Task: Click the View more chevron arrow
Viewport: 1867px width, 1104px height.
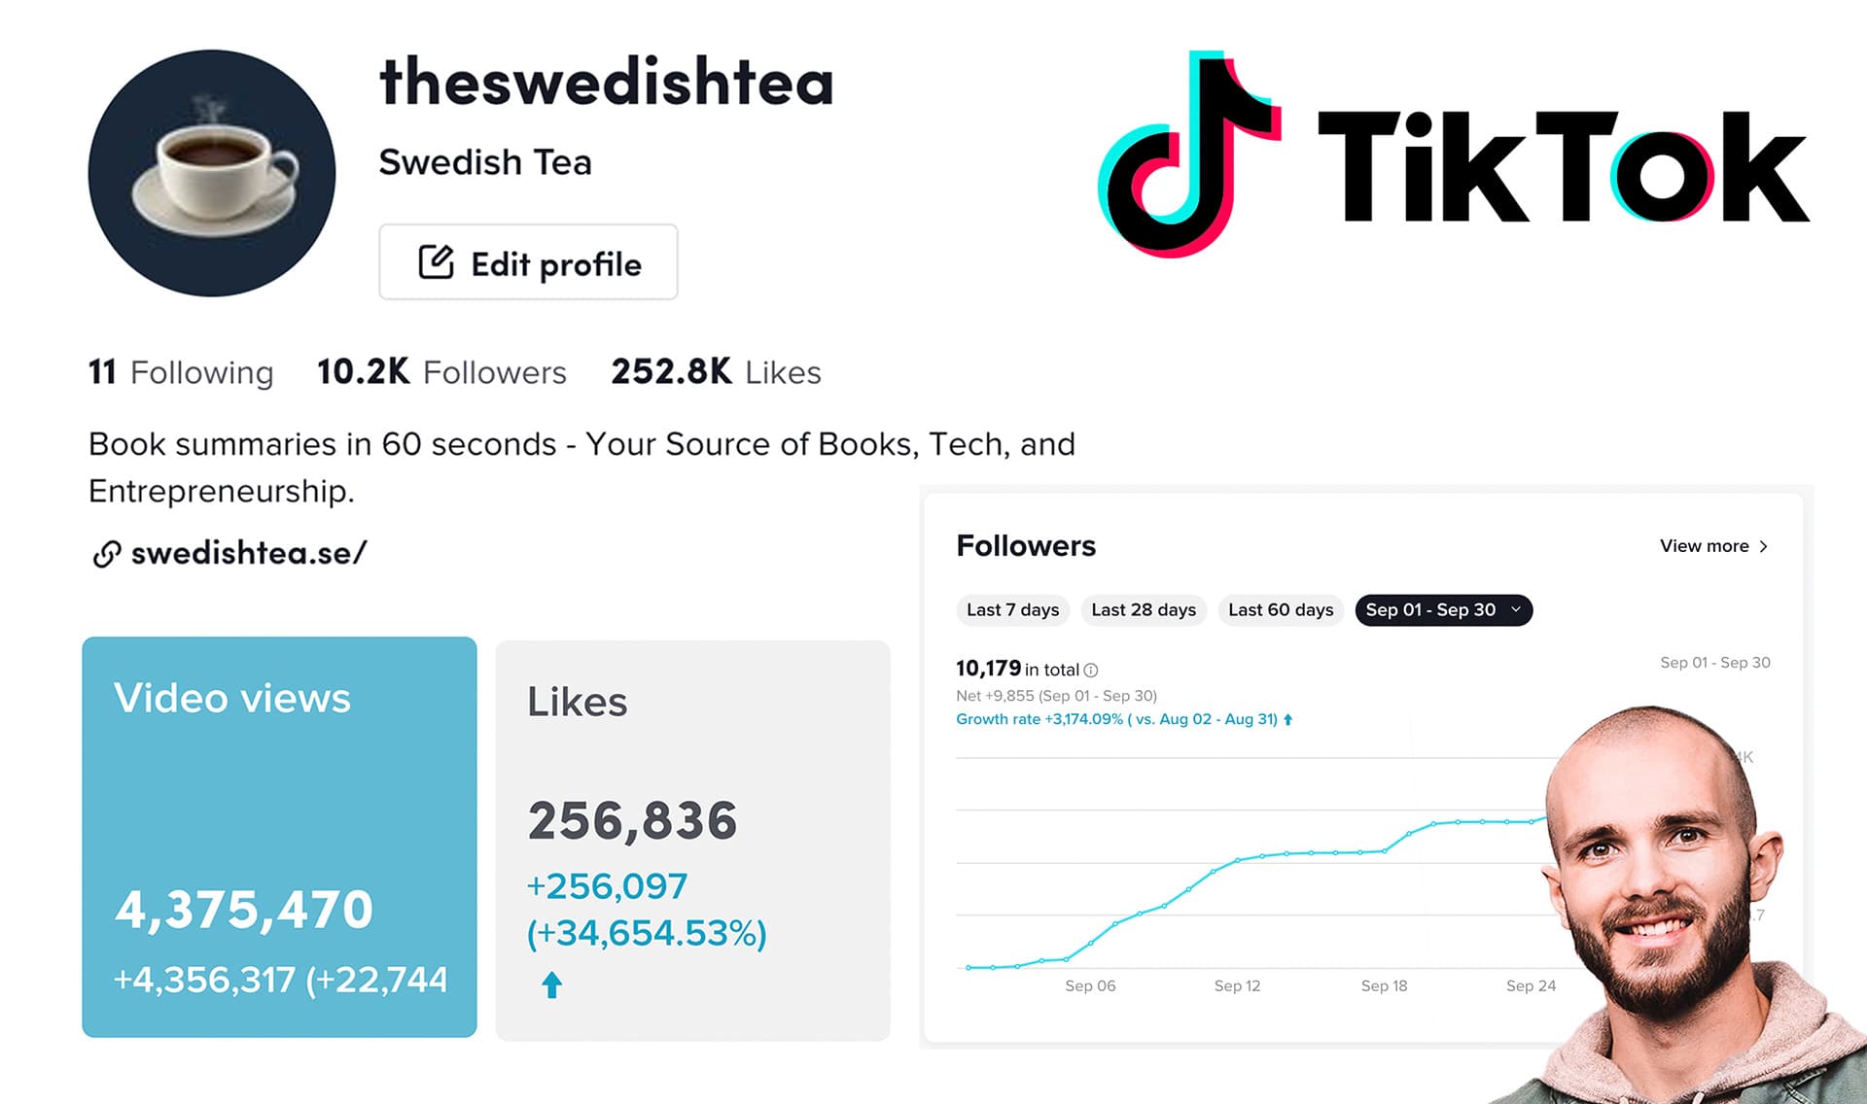Action: coord(1763,546)
